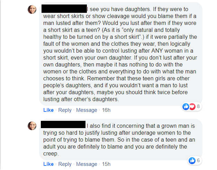Click the redacted author name on second comment
The image size is (217, 170).
[x=63, y=124]
